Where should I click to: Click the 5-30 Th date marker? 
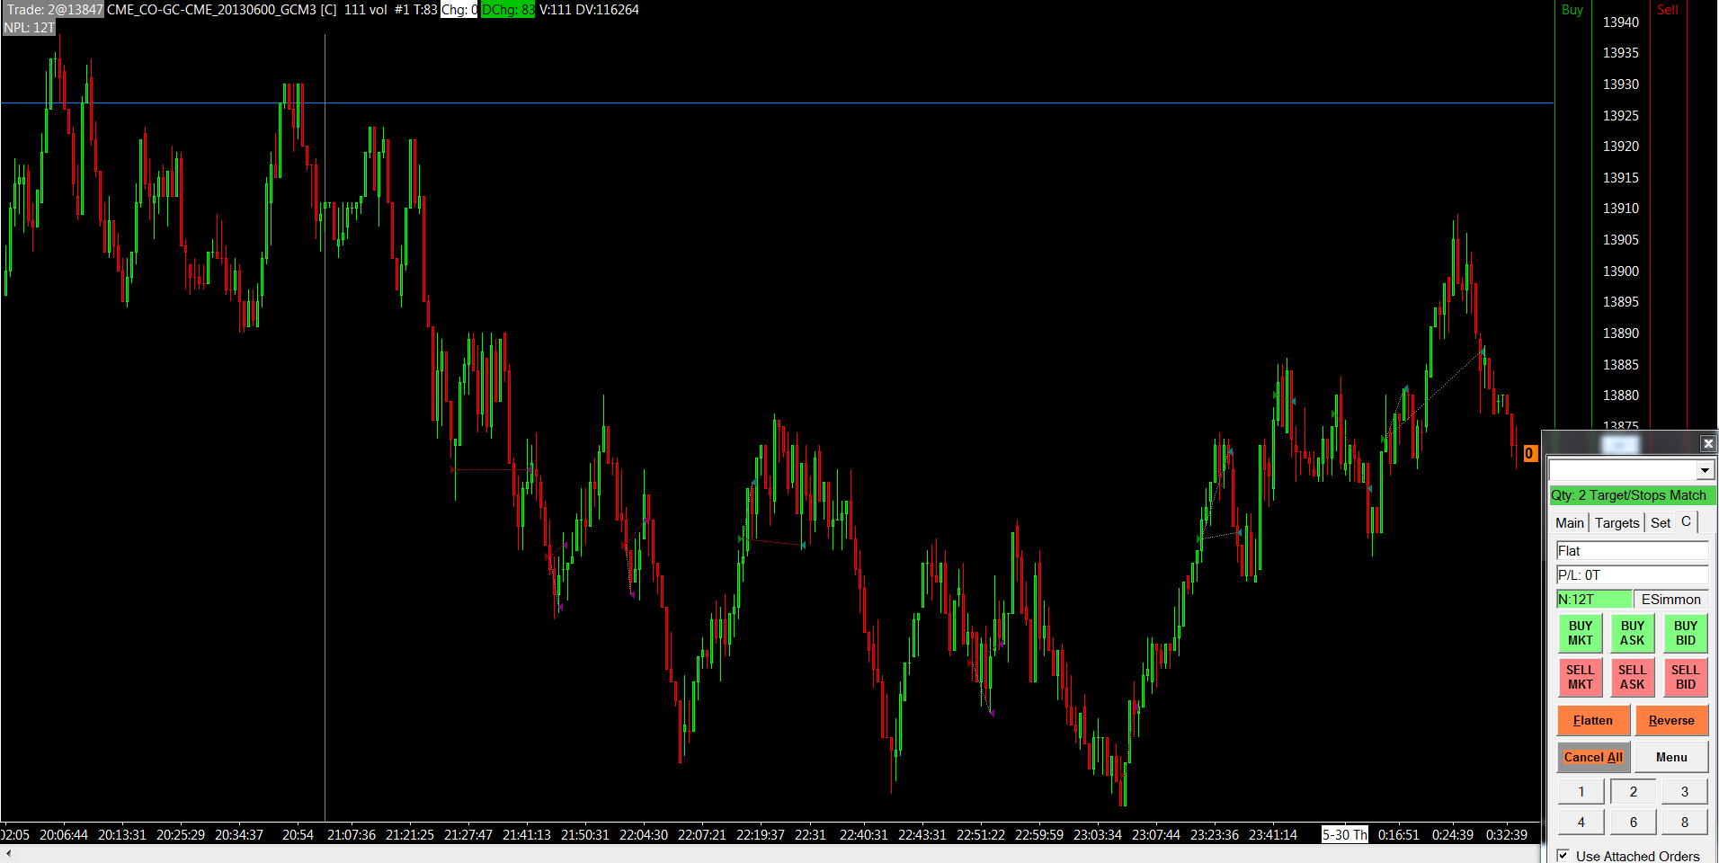click(x=1344, y=834)
